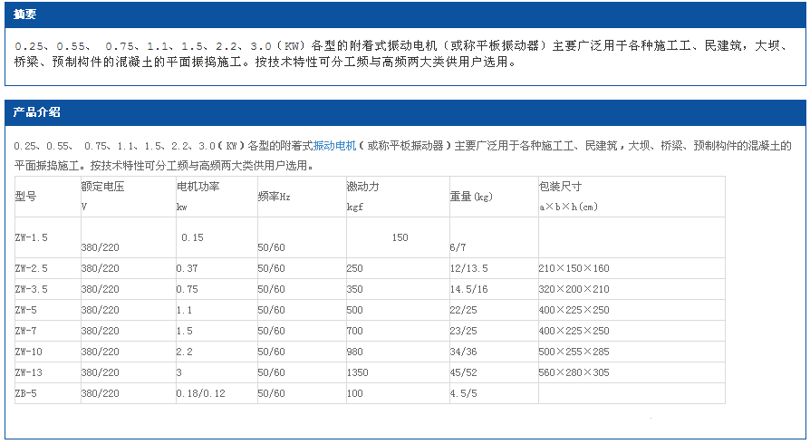Screen dimensions: 810x444
Task: Select the ZB-5 model cell
Action: click(x=25, y=393)
